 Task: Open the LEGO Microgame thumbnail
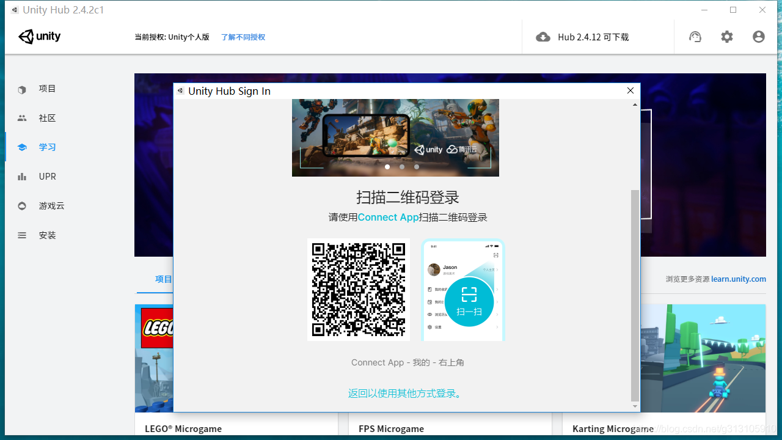[x=154, y=358]
